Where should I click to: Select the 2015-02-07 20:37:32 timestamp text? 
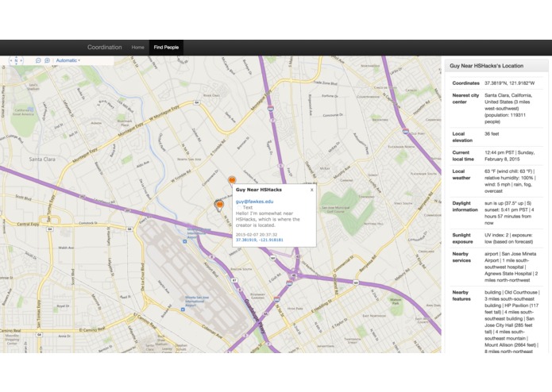(x=257, y=235)
